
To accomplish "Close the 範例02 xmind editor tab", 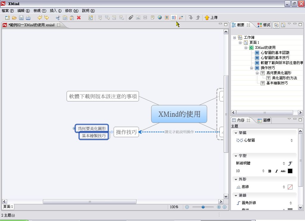I will [x=59, y=25].
